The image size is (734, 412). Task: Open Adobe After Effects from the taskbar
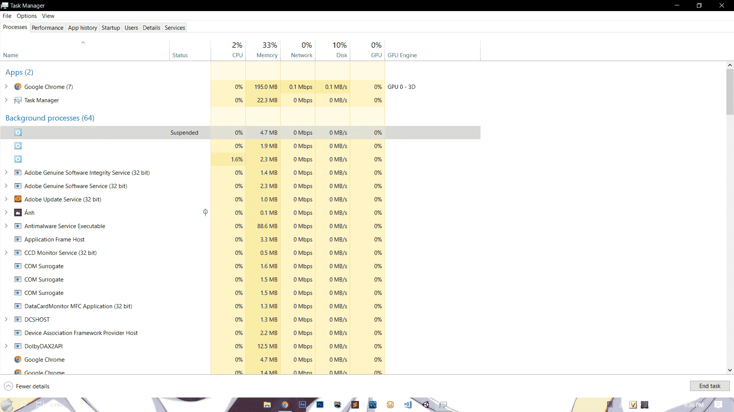point(302,405)
